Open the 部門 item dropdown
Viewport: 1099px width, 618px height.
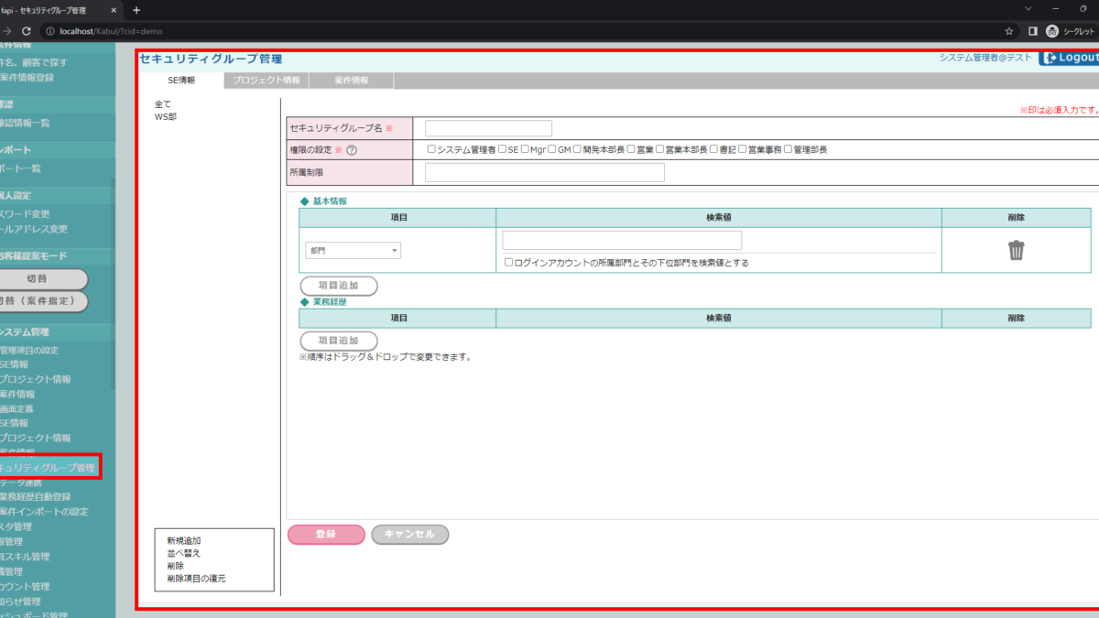click(353, 250)
